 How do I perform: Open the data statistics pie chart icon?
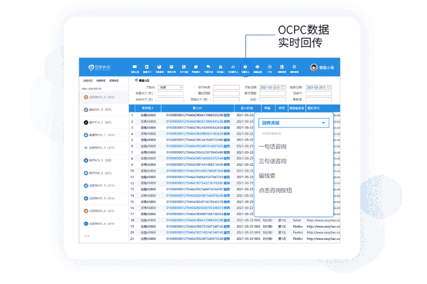point(196,67)
